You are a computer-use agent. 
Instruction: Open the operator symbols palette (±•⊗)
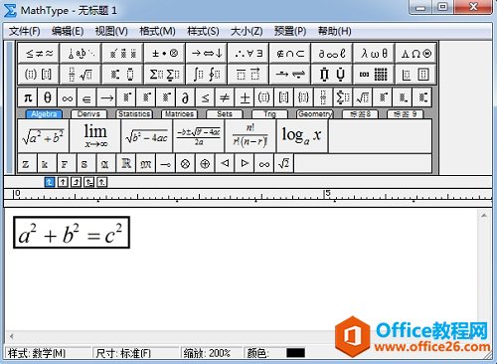coord(165,53)
